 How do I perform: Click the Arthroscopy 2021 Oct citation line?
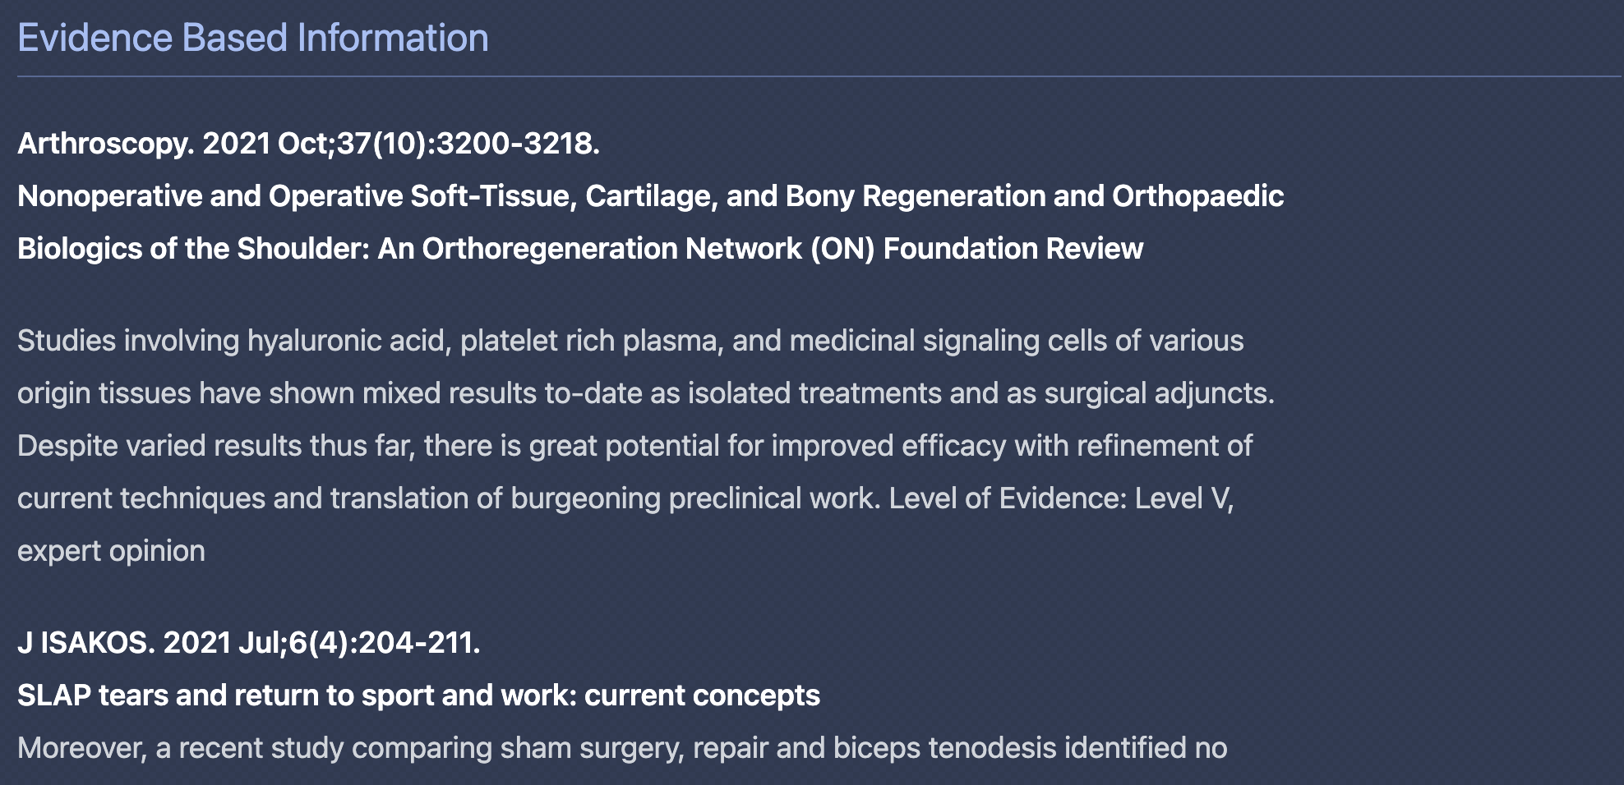pyautogui.click(x=309, y=144)
